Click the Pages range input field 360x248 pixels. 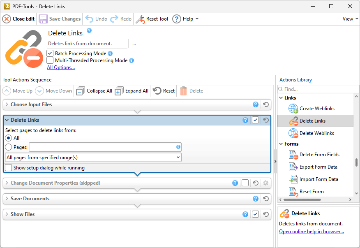click(x=105, y=147)
